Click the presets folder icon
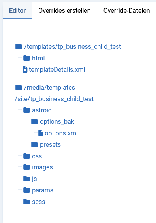Screen dimensions: 156x223 34,144
